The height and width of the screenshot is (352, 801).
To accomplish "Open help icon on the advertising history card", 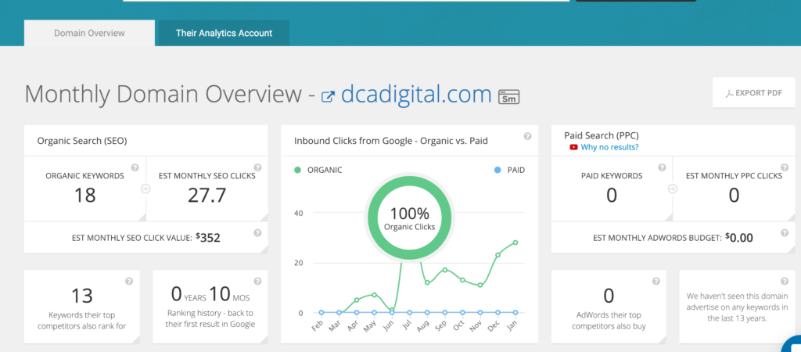I will pos(785,281).
